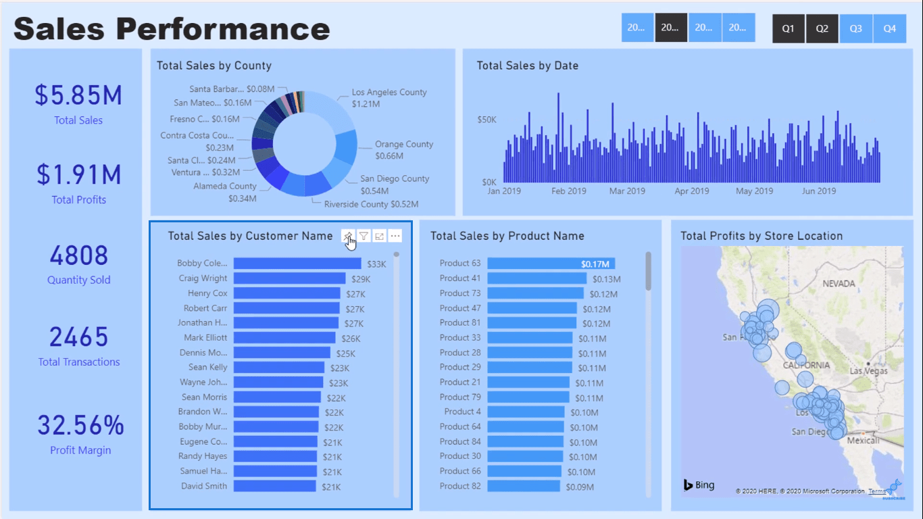
Task: Deselect the Q2 quarter slicer
Action: (x=822, y=28)
